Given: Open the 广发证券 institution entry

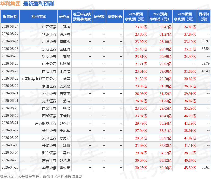Looking at the screenshot, I should click(49, 42).
